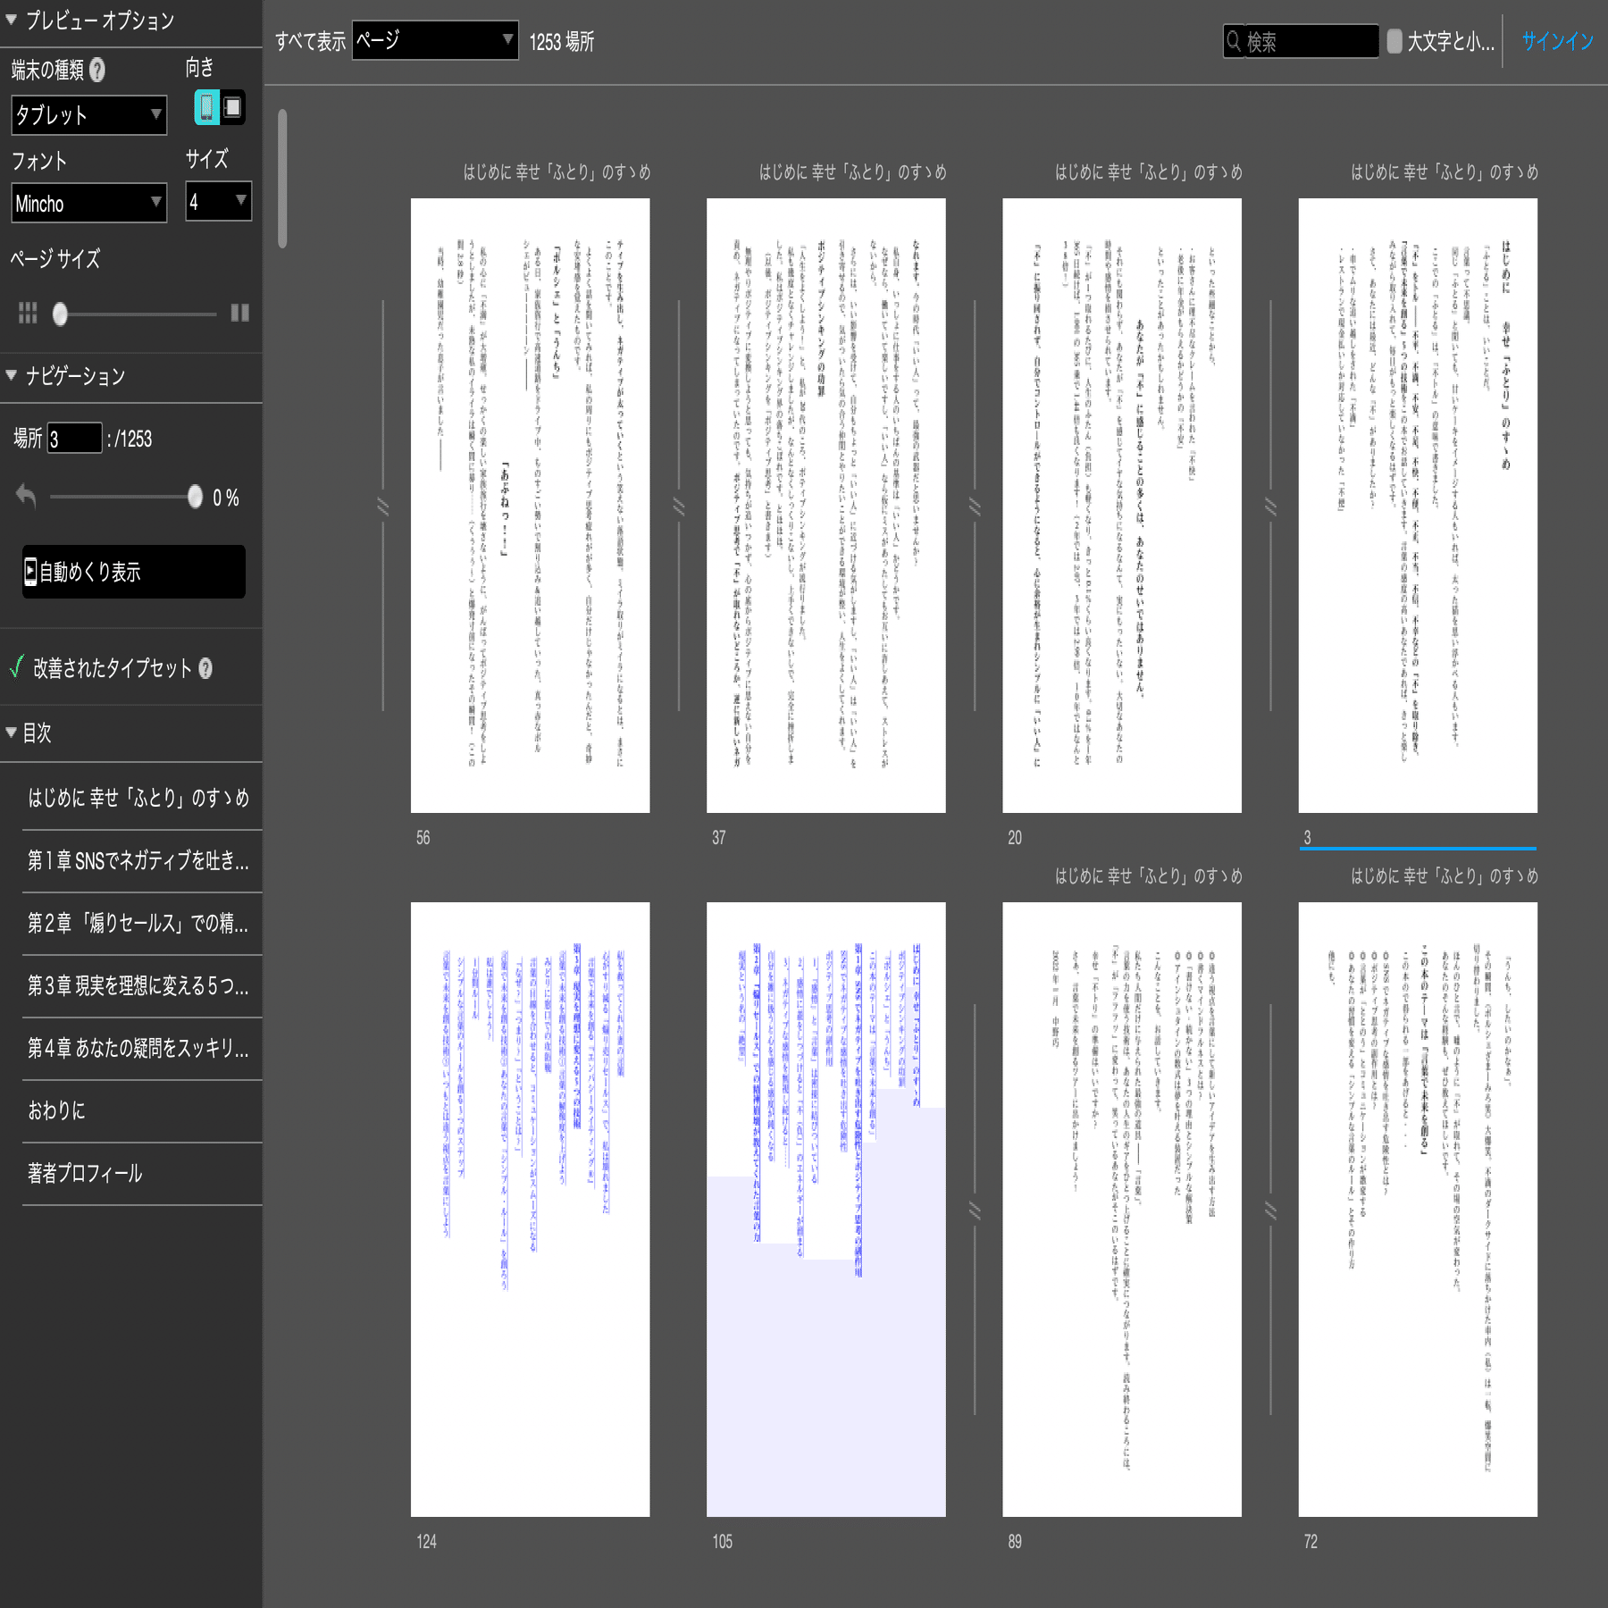Enable the 大文字と小文字 checkbox
Viewport: 1608px width, 1608px height.
click(x=1394, y=40)
